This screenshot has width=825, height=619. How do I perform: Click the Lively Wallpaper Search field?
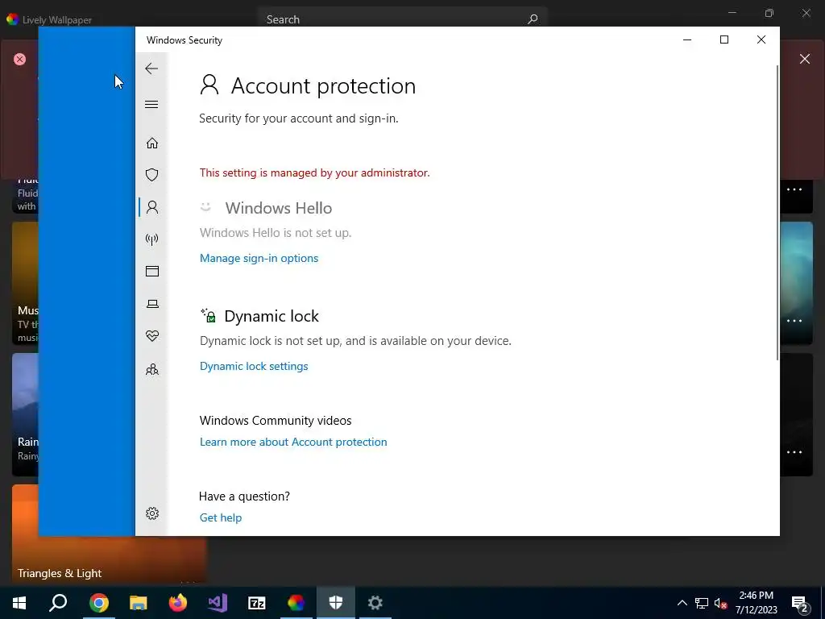pyautogui.click(x=403, y=19)
